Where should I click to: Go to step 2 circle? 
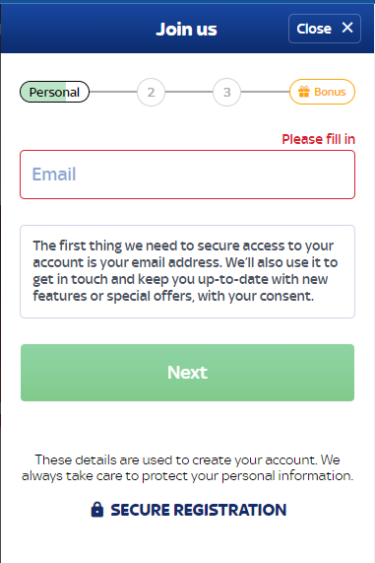(151, 93)
